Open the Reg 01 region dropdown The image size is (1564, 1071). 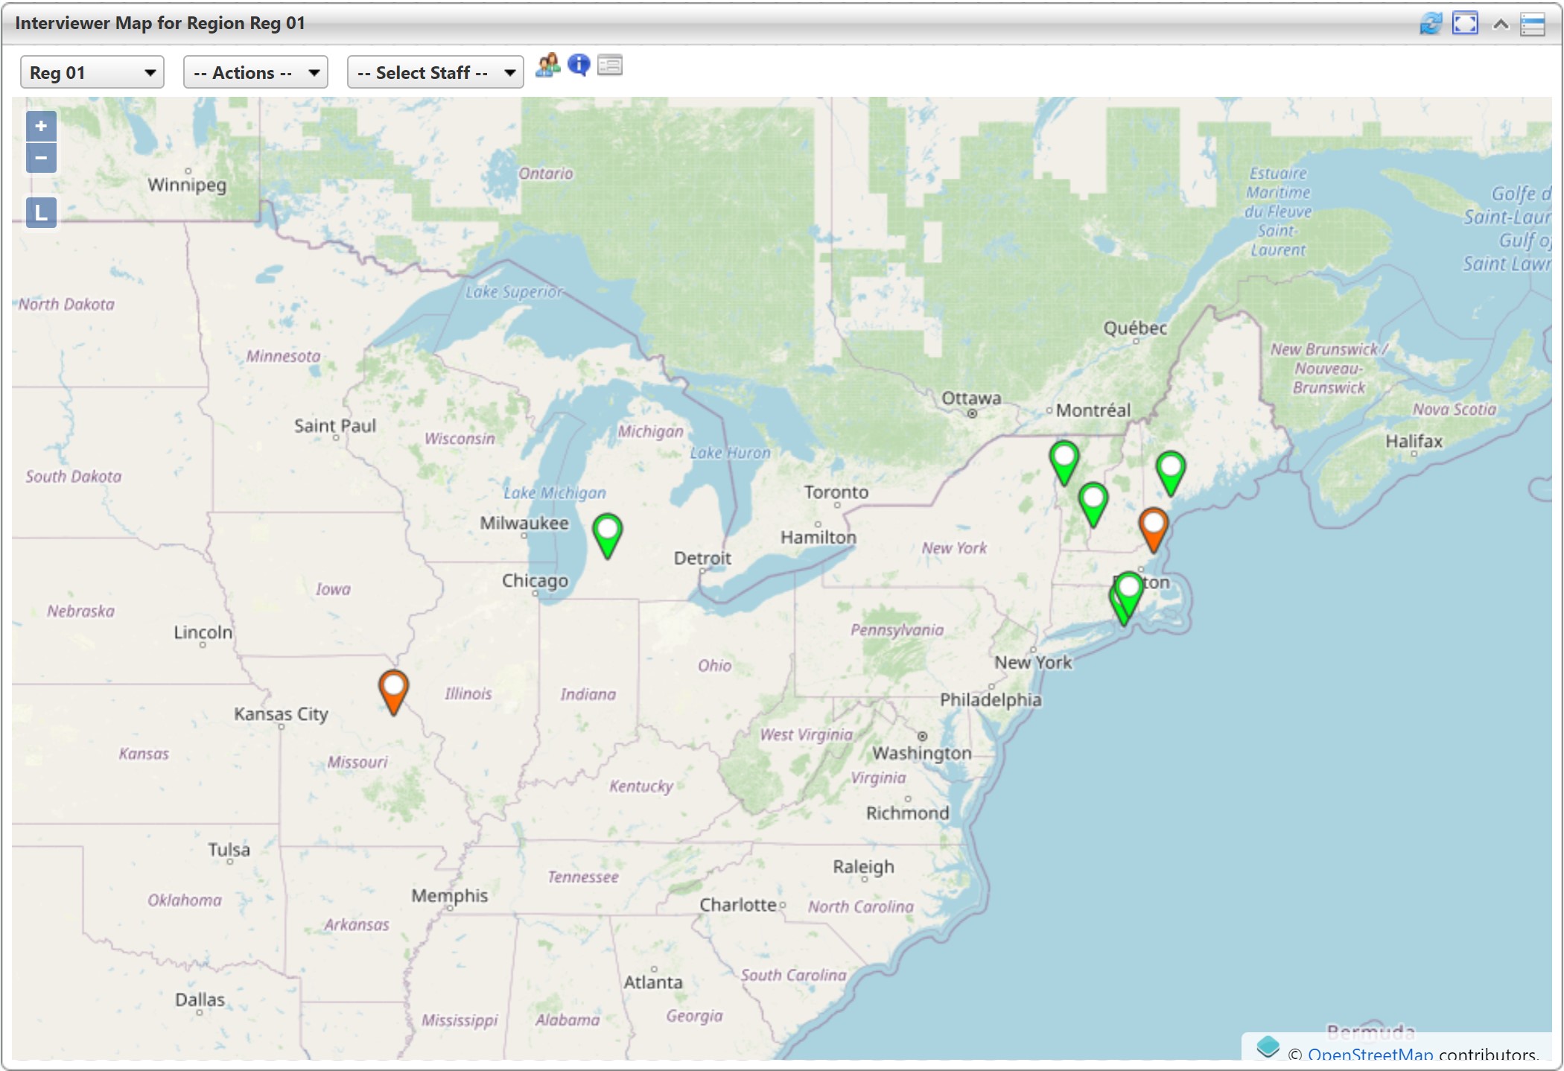click(92, 73)
